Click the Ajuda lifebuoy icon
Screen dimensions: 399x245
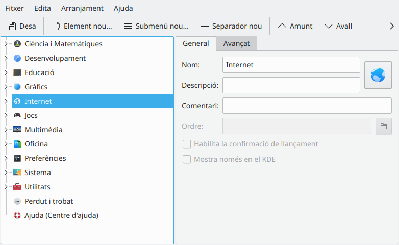[17, 215]
